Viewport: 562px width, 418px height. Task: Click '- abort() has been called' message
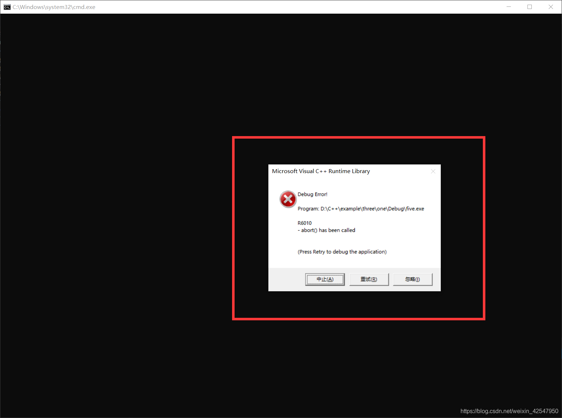click(x=326, y=230)
